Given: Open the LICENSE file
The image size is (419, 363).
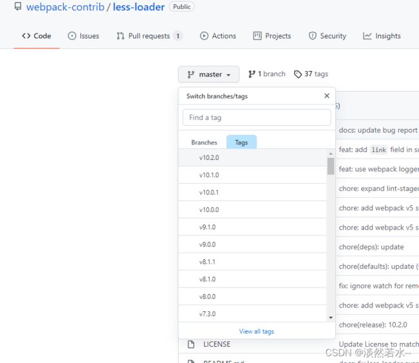Looking at the screenshot, I should pos(217,344).
